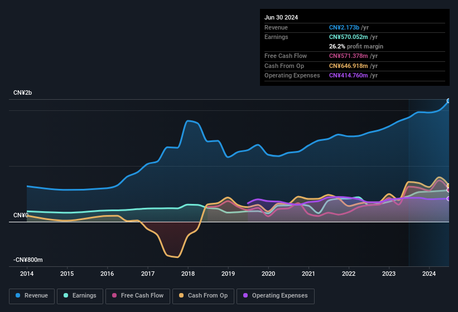
Task: Click the 2022 x-axis label
Action: pos(349,274)
